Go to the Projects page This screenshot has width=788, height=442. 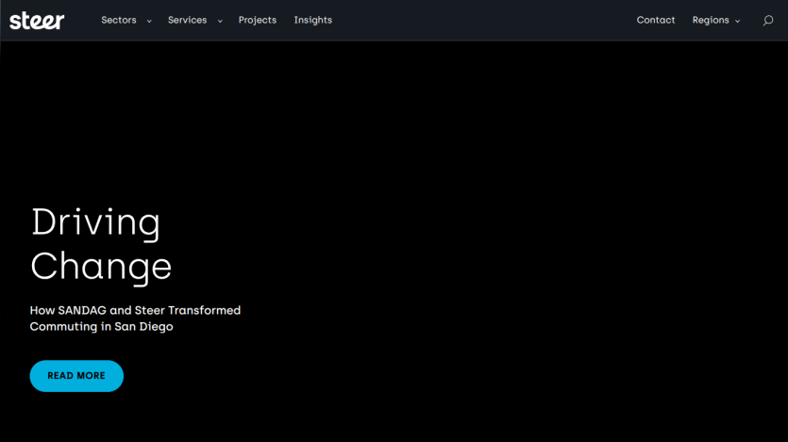pos(258,20)
